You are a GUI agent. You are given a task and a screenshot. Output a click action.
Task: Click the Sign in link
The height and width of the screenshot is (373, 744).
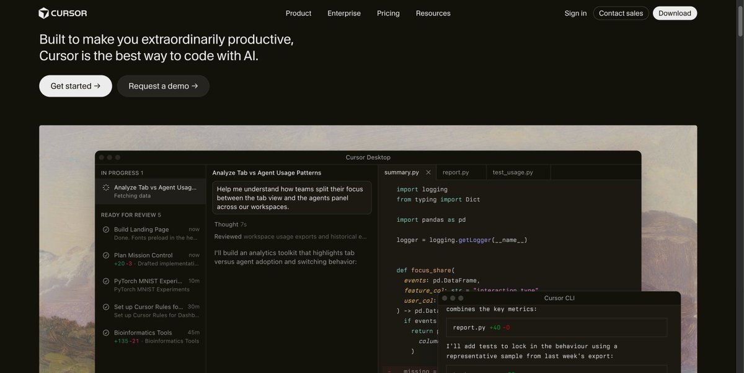575,13
